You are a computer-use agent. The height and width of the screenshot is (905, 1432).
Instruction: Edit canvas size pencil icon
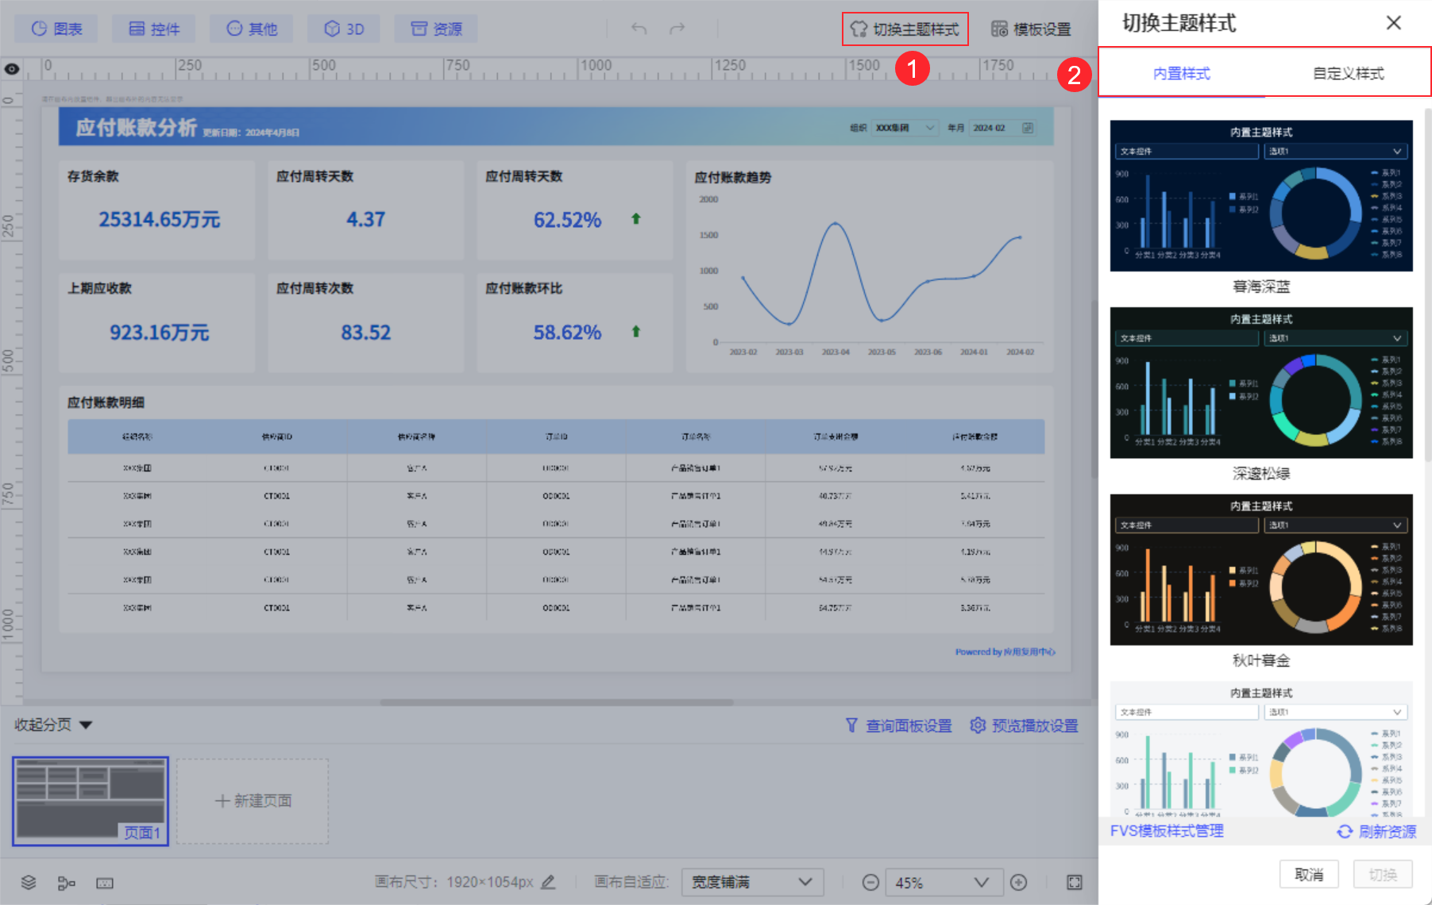548,882
